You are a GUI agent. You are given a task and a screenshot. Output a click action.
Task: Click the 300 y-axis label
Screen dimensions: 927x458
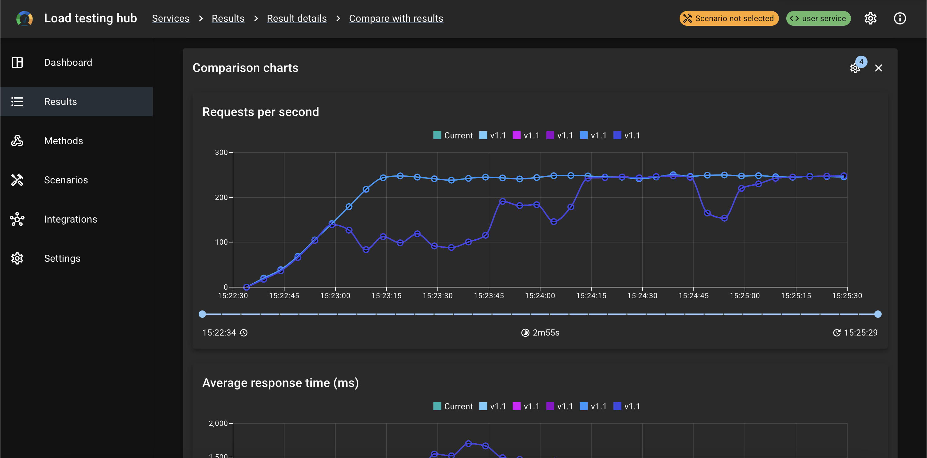coord(221,152)
